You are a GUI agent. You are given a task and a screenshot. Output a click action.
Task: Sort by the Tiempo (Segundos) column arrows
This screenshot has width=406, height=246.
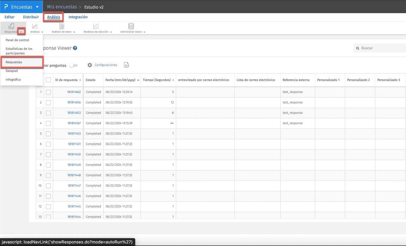pos(173,80)
